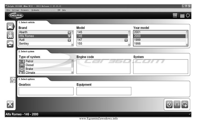Select Climate system type
This screenshot has height=120, width=197.
(45, 72)
